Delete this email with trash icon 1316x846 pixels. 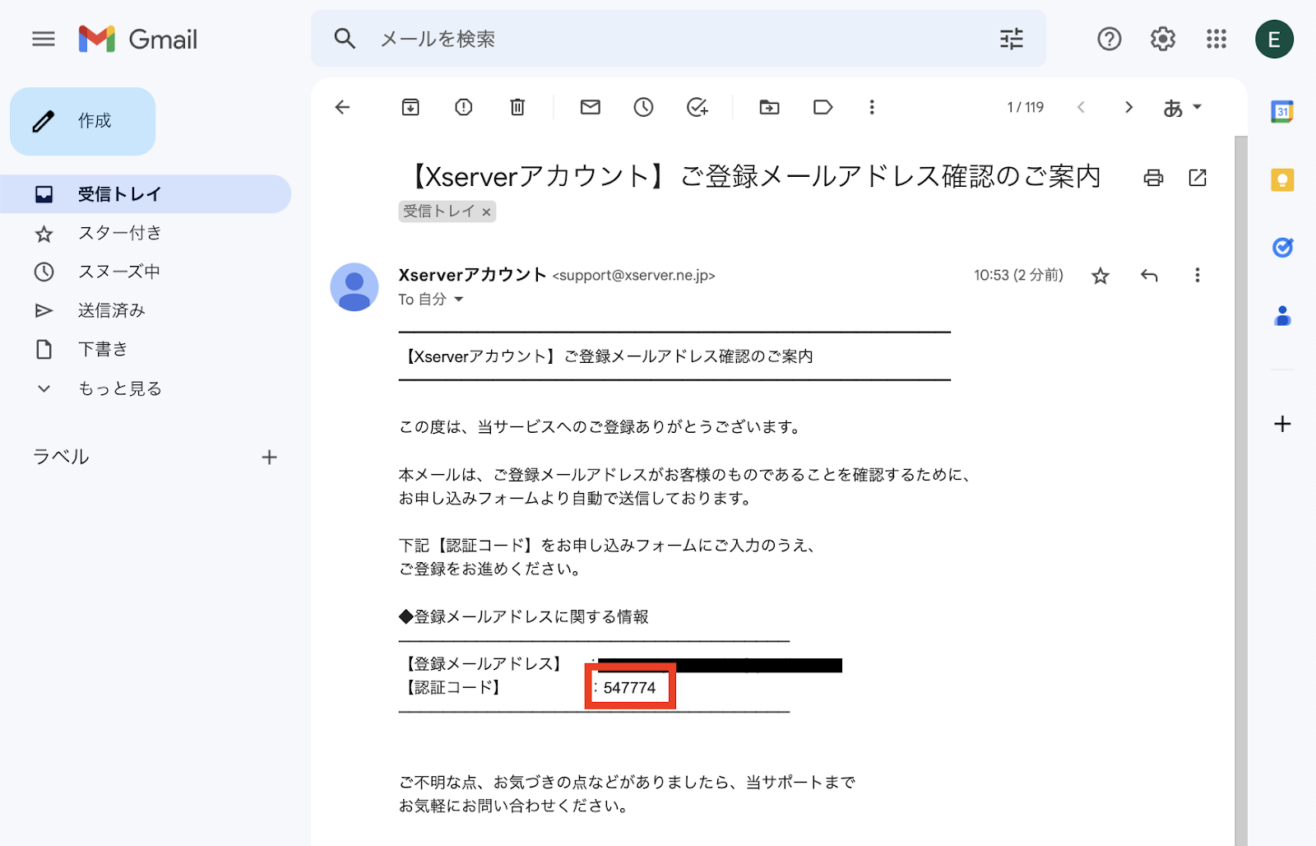(x=517, y=107)
